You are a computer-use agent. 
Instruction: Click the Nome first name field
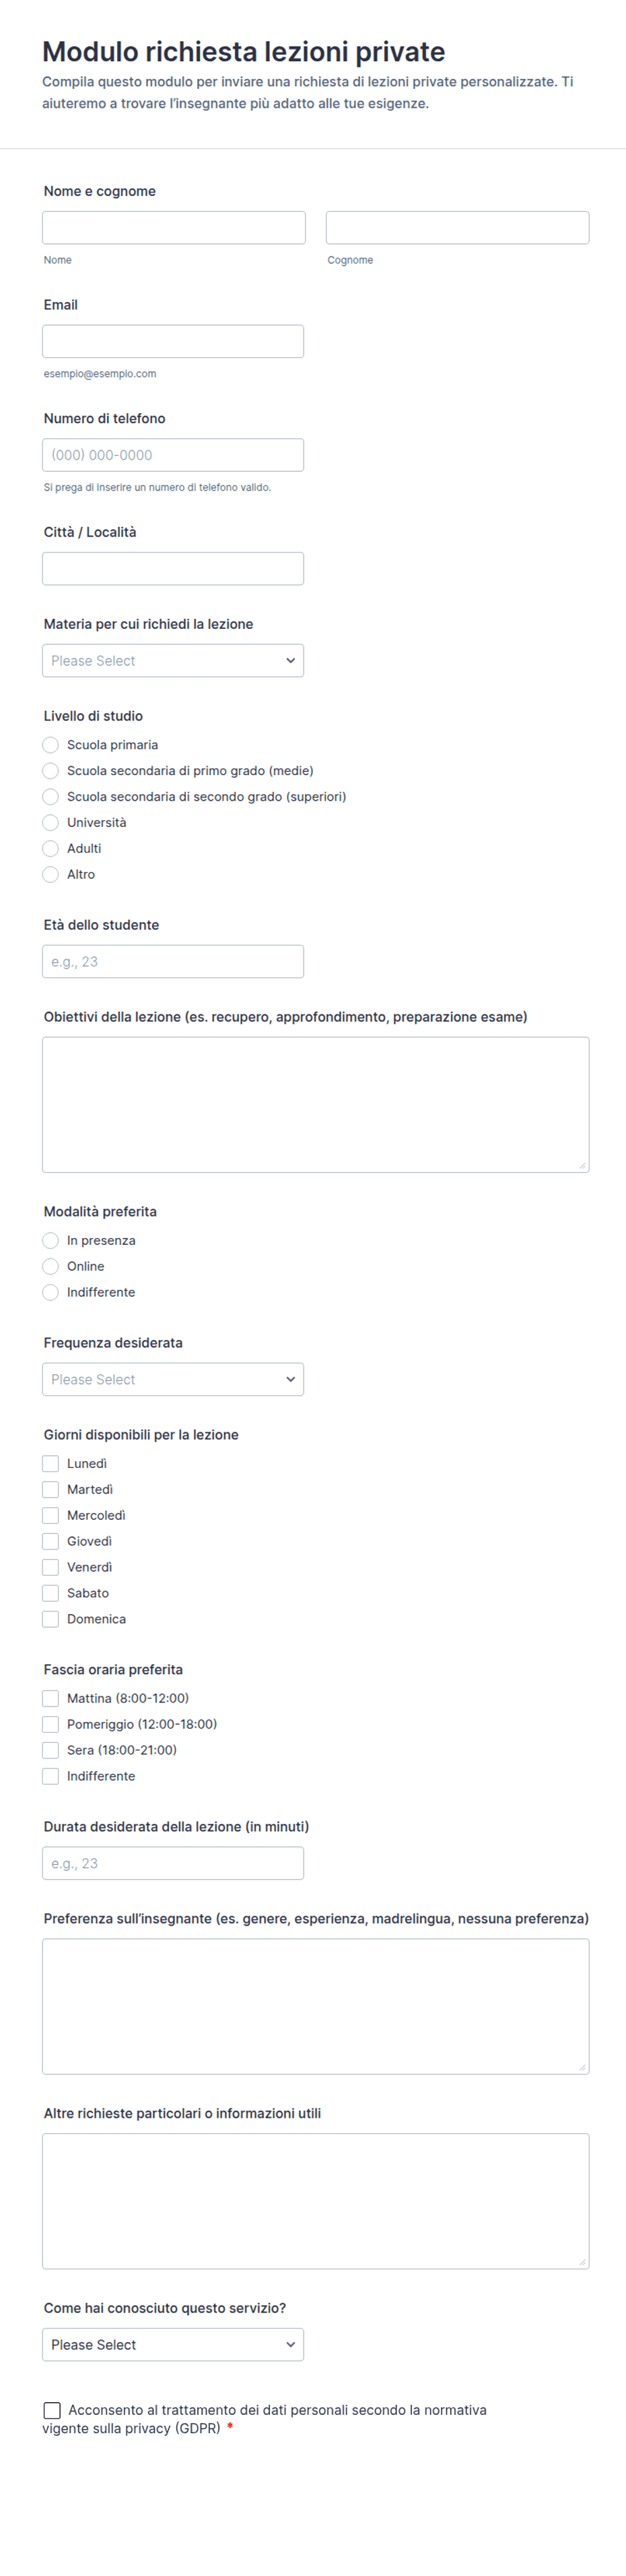[174, 227]
